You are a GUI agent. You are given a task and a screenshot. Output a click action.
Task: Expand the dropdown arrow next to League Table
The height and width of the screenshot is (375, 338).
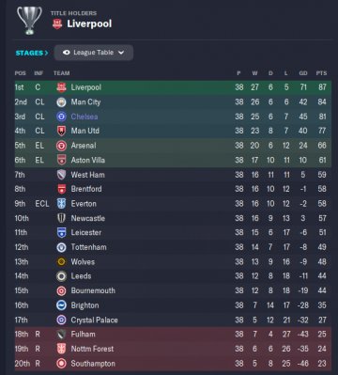click(x=121, y=53)
